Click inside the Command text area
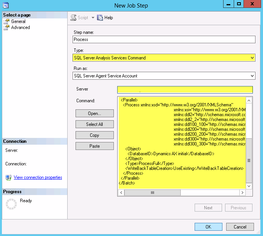This screenshot has height=236, width=263. point(182,143)
